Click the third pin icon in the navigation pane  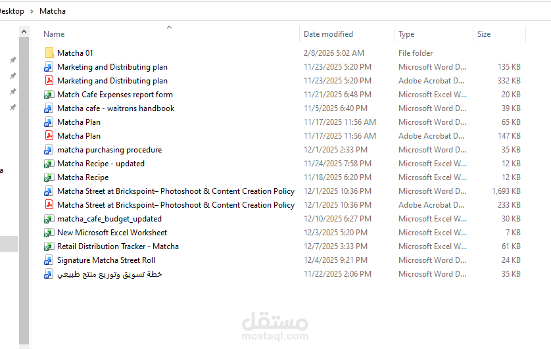click(13, 91)
